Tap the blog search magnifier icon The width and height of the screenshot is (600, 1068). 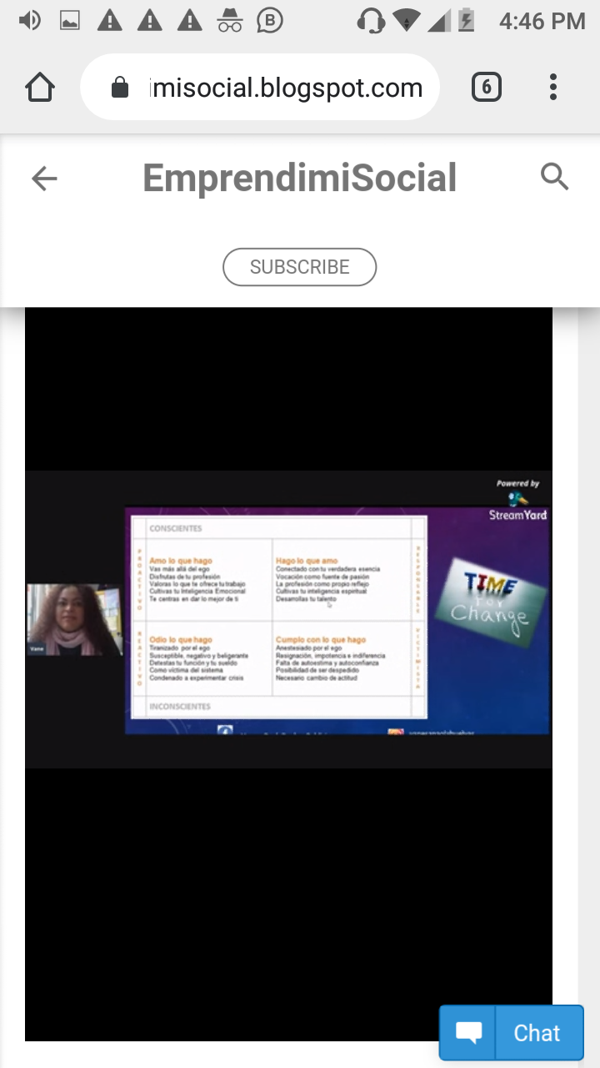554,177
